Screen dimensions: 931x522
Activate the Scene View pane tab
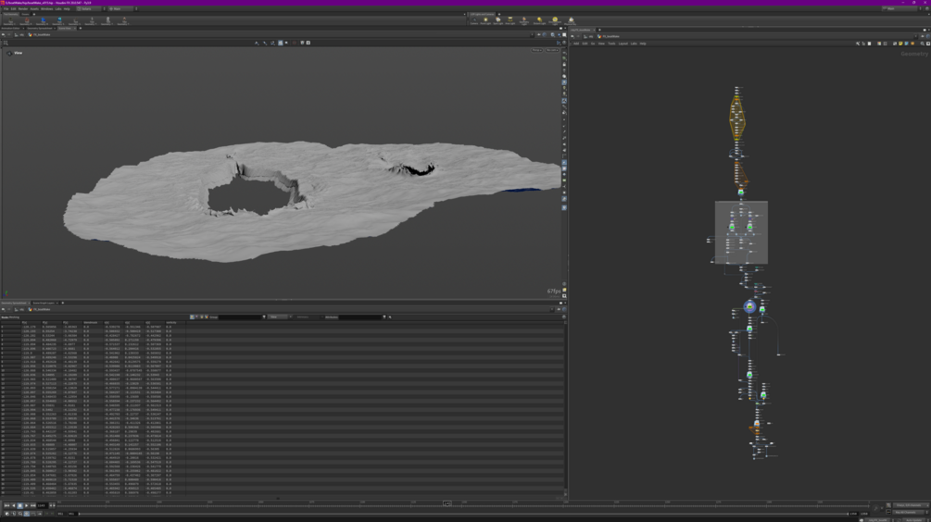pos(64,28)
